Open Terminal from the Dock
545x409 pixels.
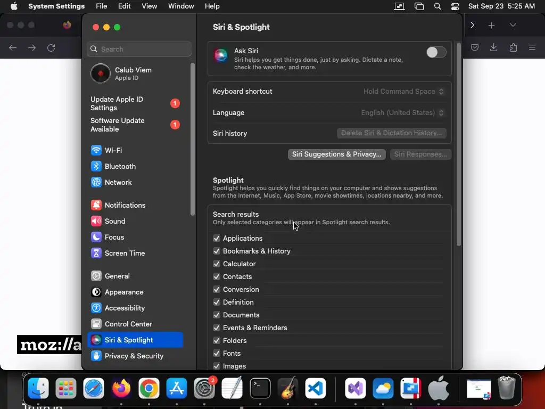point(260,388)
